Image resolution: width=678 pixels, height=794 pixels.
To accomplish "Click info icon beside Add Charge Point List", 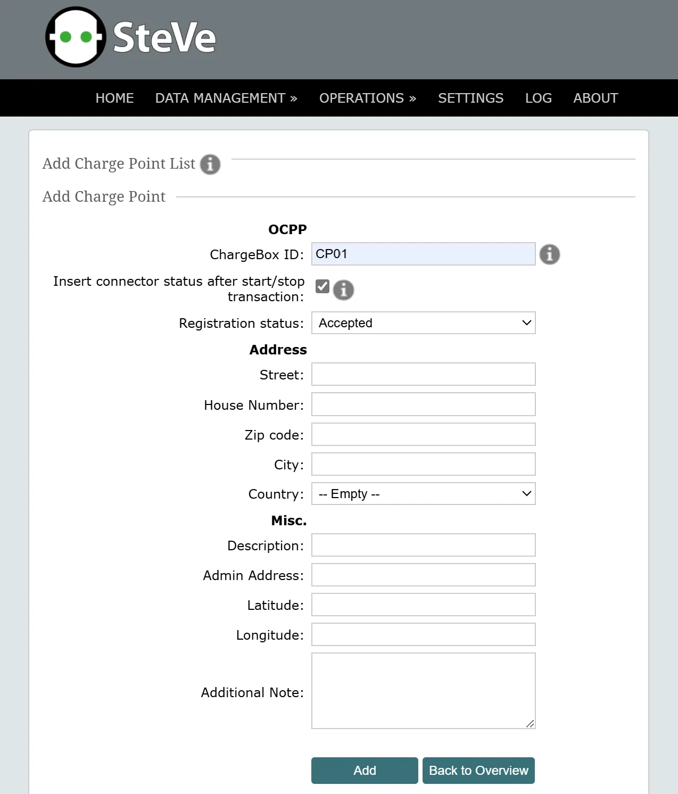I will click(210, 164).
